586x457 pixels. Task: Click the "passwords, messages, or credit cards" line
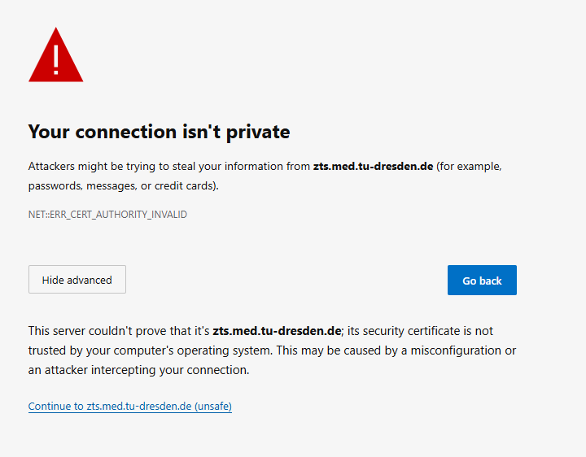124,185
